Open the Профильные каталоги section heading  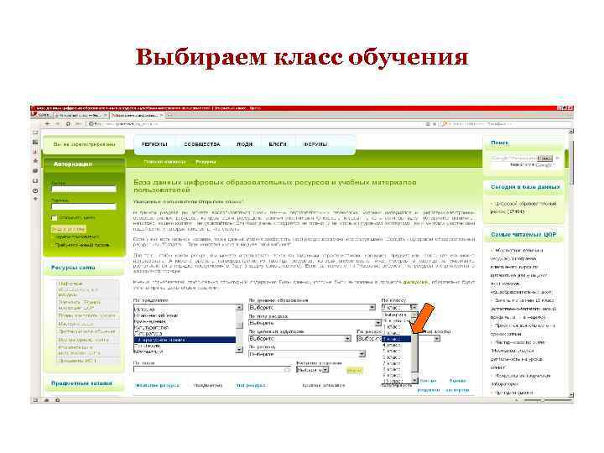[81, 383]
